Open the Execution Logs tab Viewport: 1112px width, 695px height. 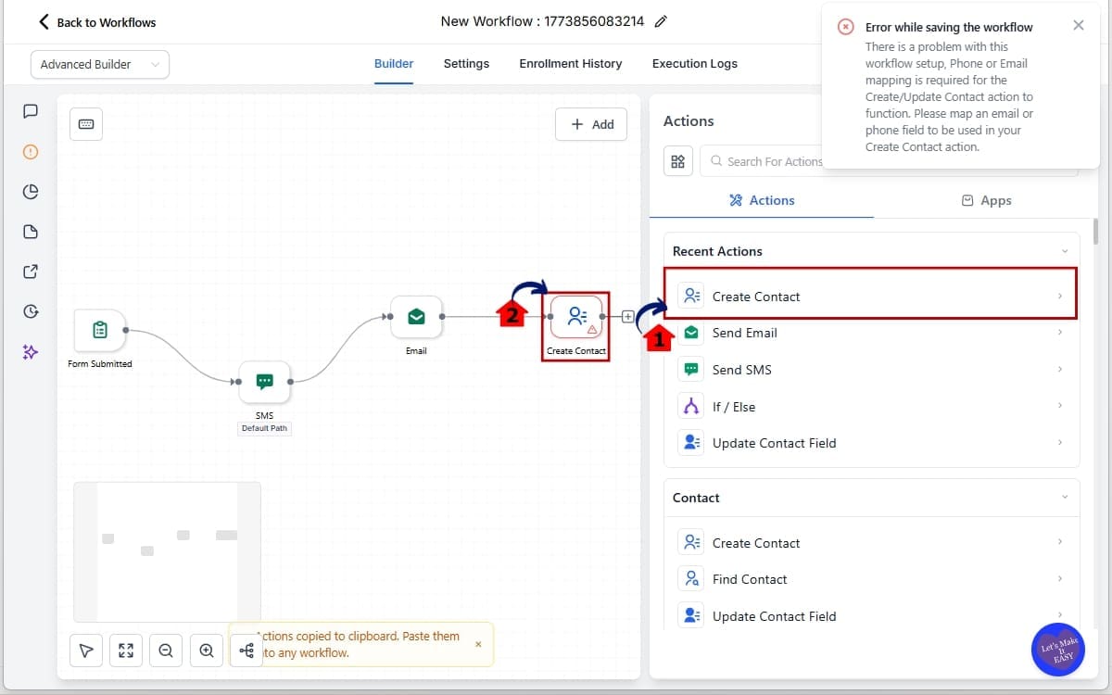694,63
